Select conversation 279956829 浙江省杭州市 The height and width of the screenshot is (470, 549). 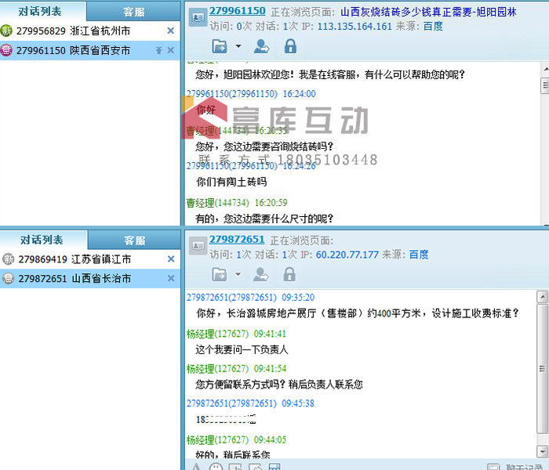click(90, 31)
